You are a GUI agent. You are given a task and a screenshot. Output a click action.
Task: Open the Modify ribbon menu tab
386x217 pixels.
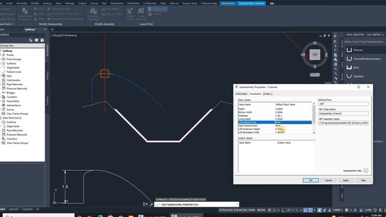pos(35,4)
